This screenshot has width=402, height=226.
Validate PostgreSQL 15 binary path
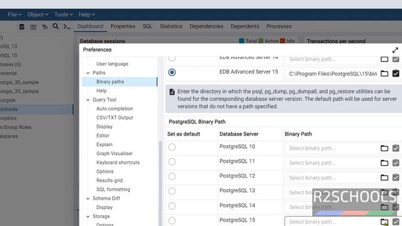pyautogui.click(x=396, y=222)
